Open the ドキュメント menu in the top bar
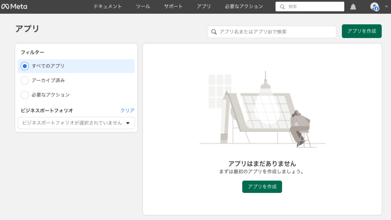Screen dimensions: 391x220 pyautogui.click(x=108, y=6)
